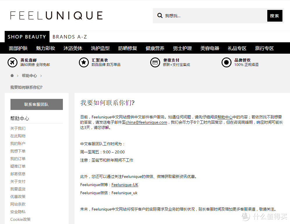
Task: Open the 礼品专区 menu
Action: 237,48
